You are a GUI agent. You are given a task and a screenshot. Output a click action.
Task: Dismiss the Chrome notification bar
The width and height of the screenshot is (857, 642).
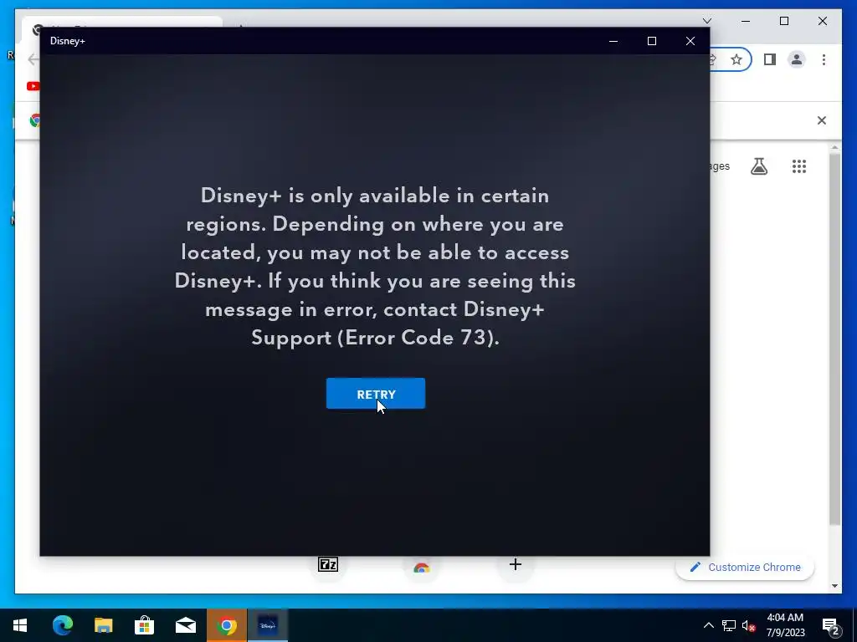tap(822, 120)
